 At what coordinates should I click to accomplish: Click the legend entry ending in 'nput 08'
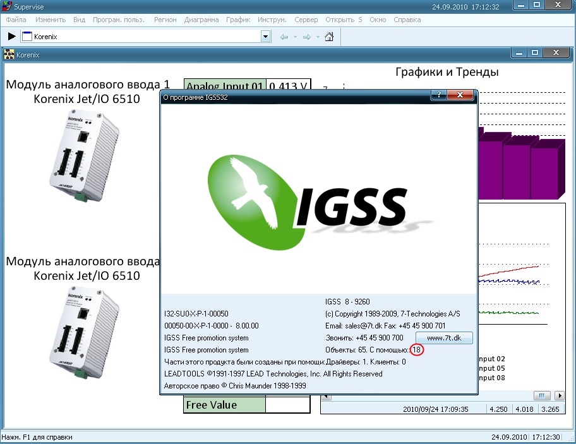(492, 378)
